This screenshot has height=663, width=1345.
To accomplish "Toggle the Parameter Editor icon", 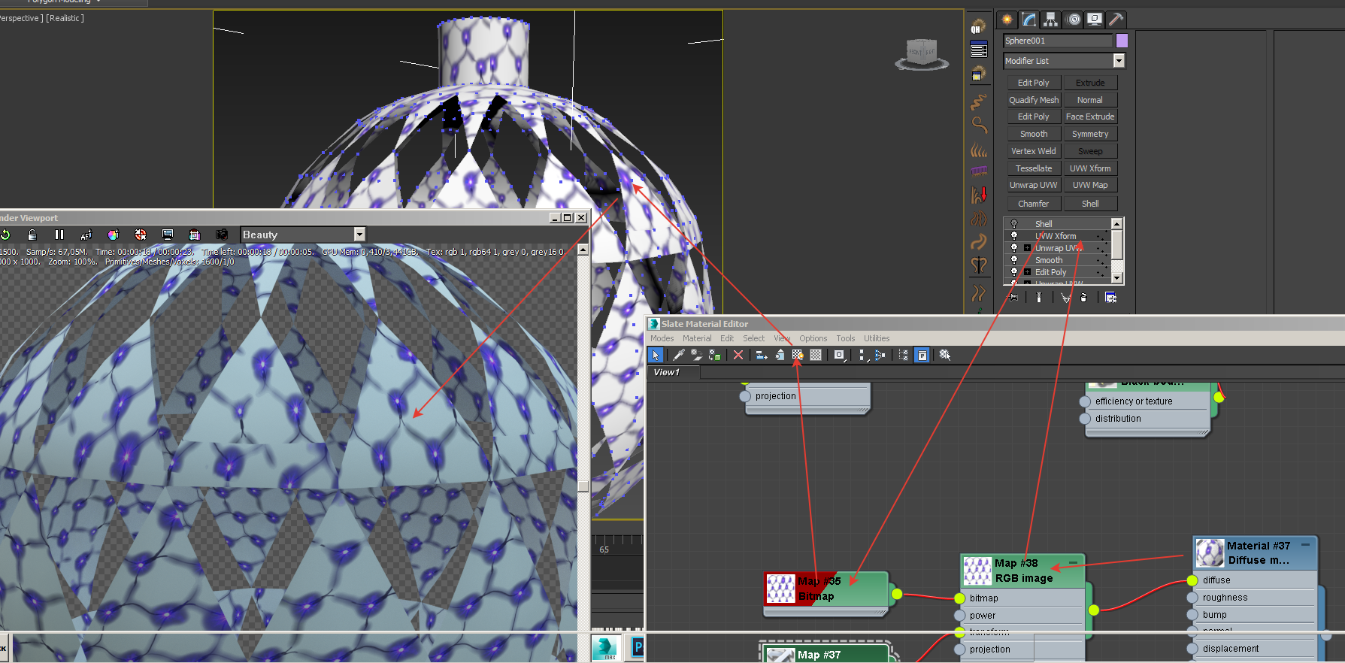I will pos(922,355).
